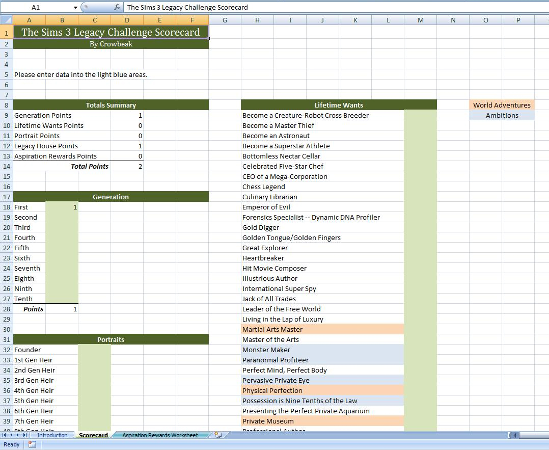This screenshot has height=450, width=549.
Task: Click the horizontal scrollbar left arrow
Action: (515, 435)
